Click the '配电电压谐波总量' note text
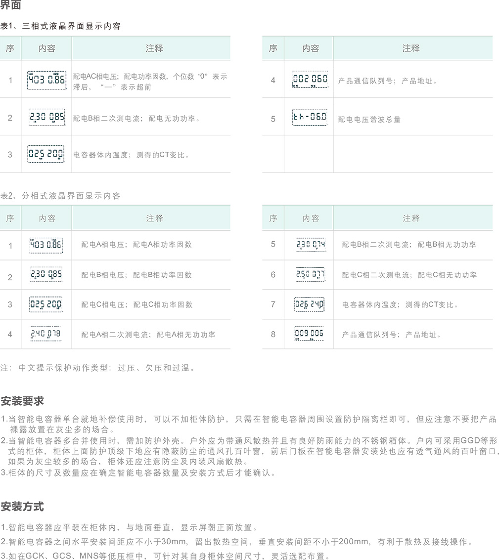499x560 pixels. point(369,119)
